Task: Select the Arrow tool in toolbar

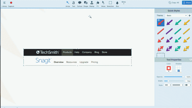Action: (x=68, y=4)
